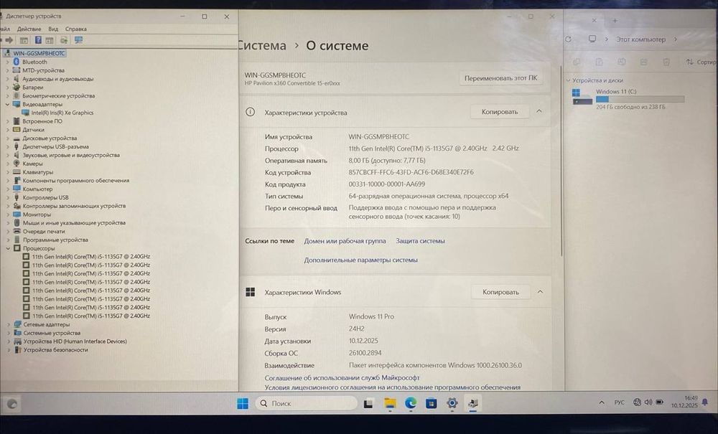Click Копировать for Windows specifications
Viewport: 718px width, 434px height.
click(x=500, y=292)
